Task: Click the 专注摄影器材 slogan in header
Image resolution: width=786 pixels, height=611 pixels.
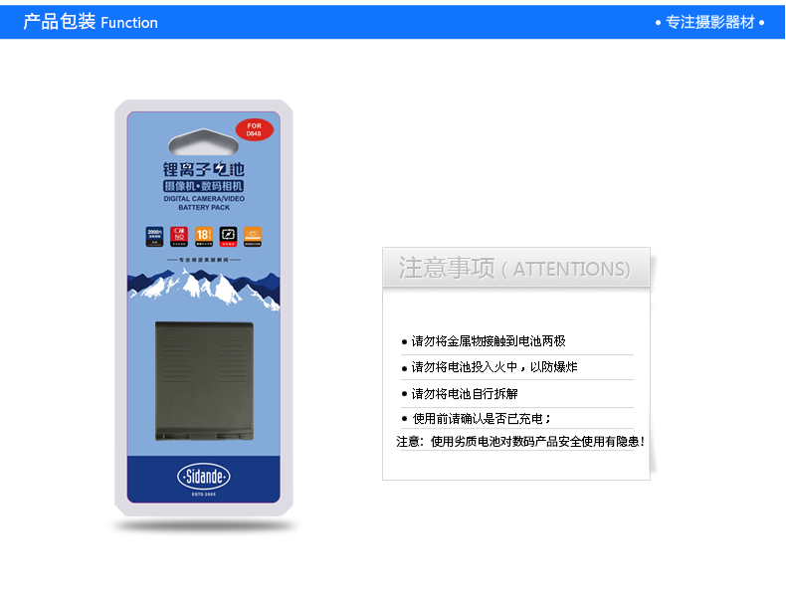Action: click(x=709, y=22)
